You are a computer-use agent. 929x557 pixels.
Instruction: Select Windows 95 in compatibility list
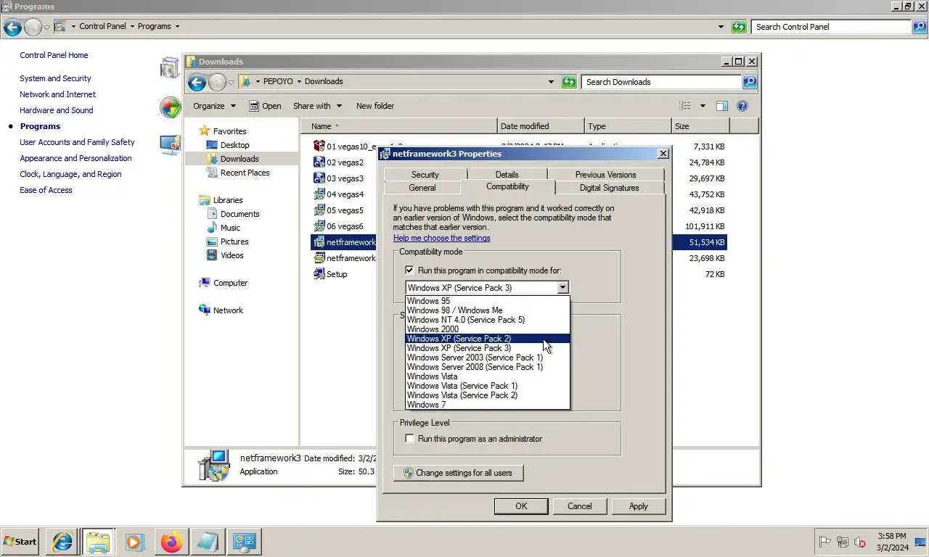click(488, 301)
